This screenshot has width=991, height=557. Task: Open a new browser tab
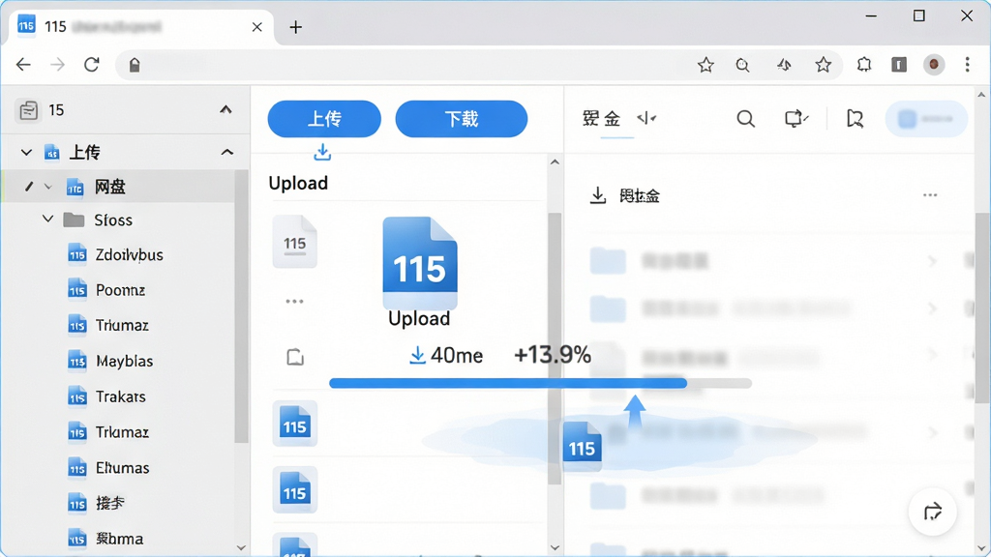pyautogui.click(x=296, y=27)
